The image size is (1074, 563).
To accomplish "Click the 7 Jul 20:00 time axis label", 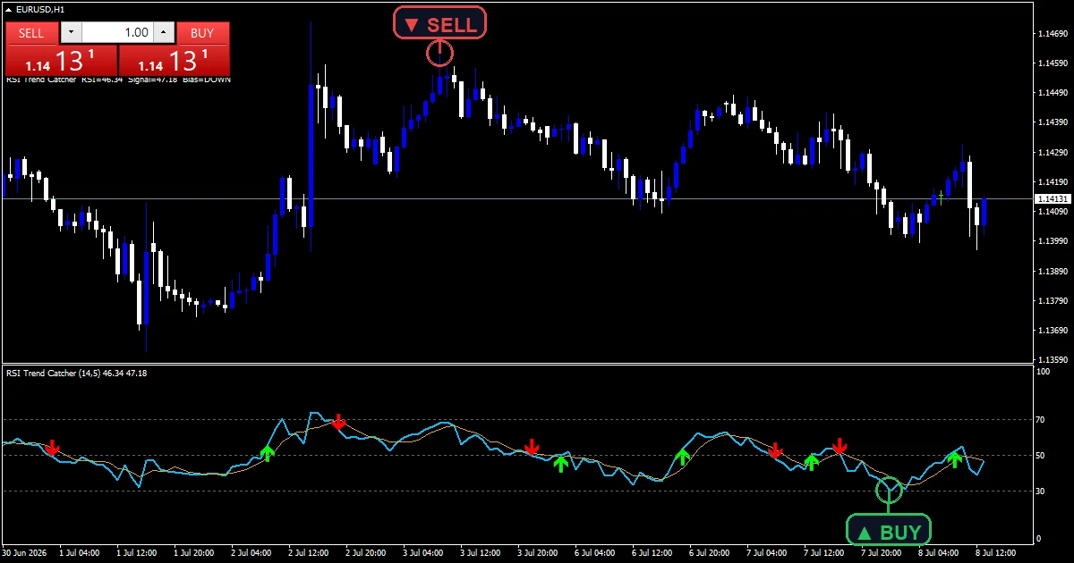I will 880,554.
